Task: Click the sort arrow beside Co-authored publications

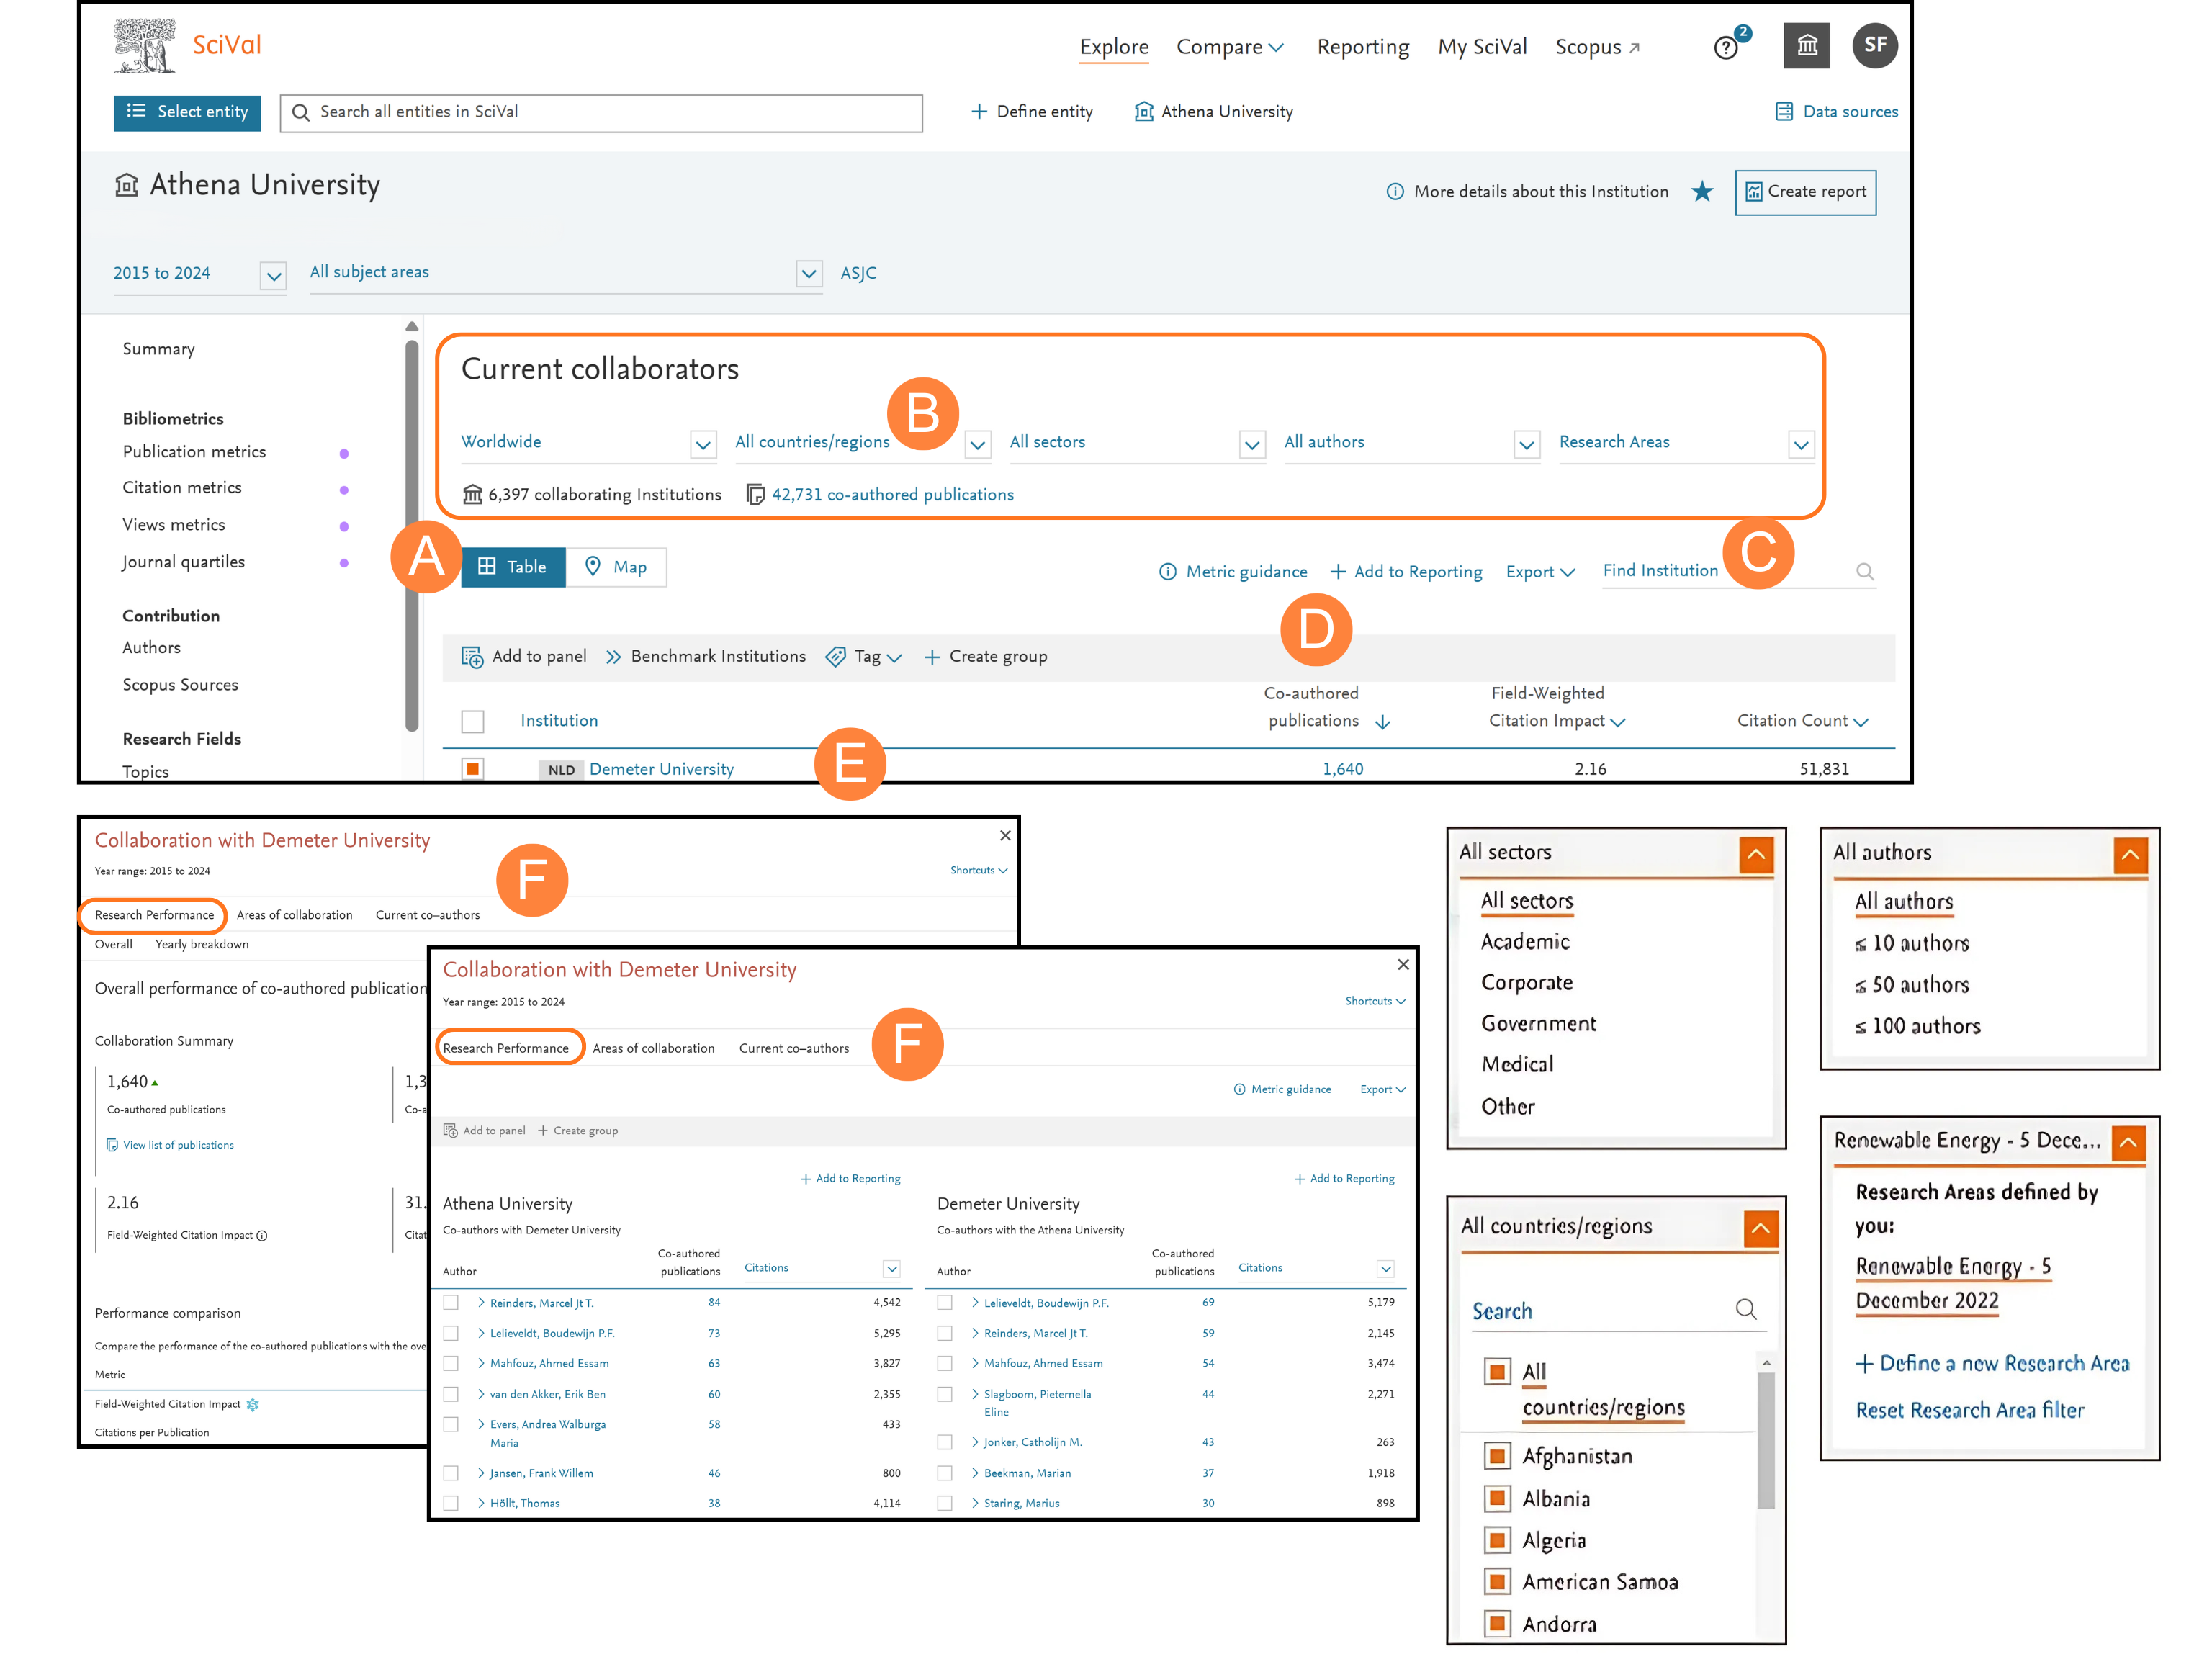Action: click(1383, 722)
